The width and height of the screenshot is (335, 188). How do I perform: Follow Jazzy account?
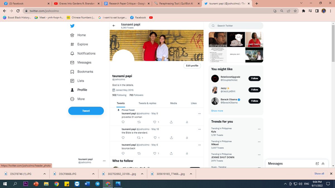255,90
